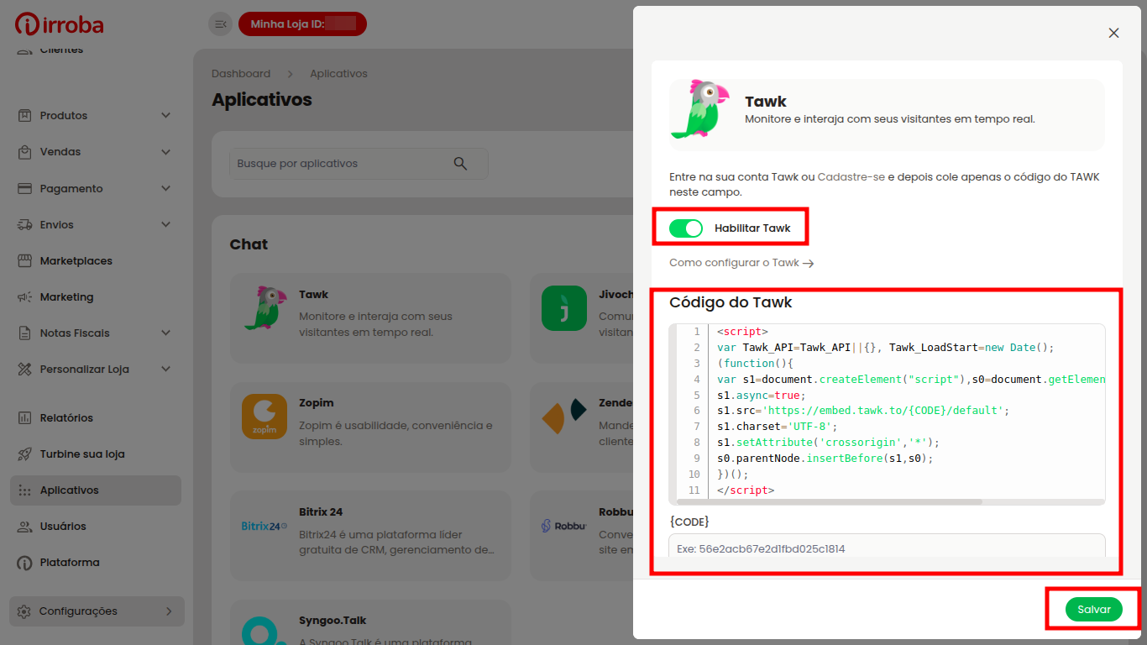Open the Como configurar o Tawk link
Image resolution: width=1147 pixels, height=645 pixels.
[x=740, y=262]
